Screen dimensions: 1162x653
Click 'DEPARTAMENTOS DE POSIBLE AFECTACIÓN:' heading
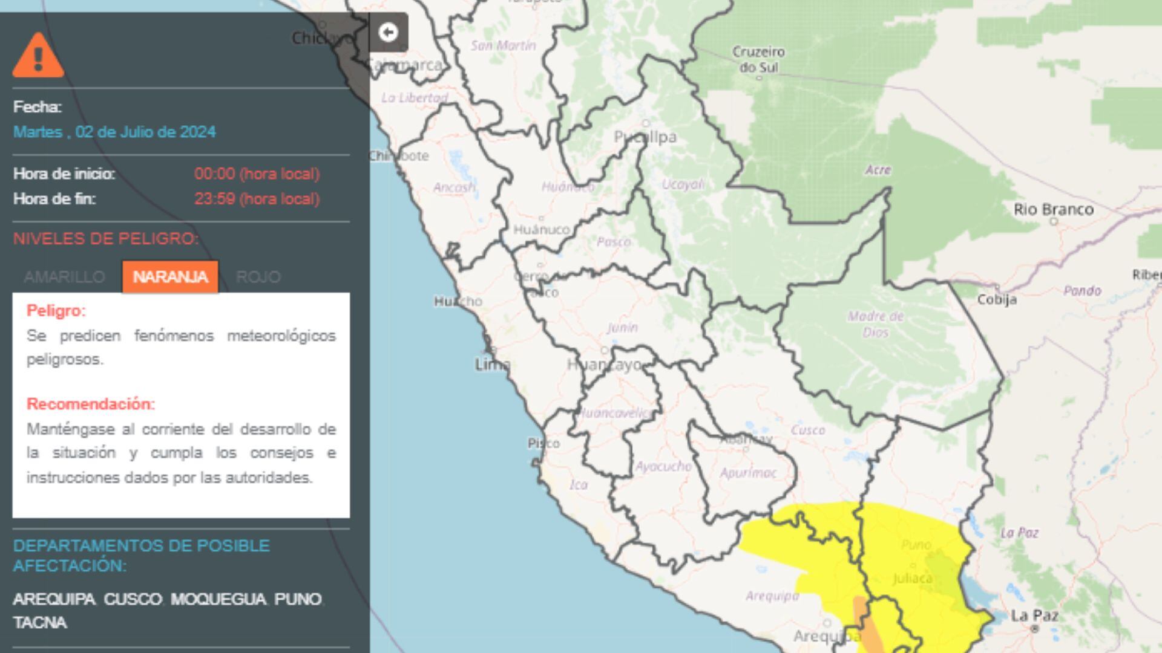click(x=142, y=556)
